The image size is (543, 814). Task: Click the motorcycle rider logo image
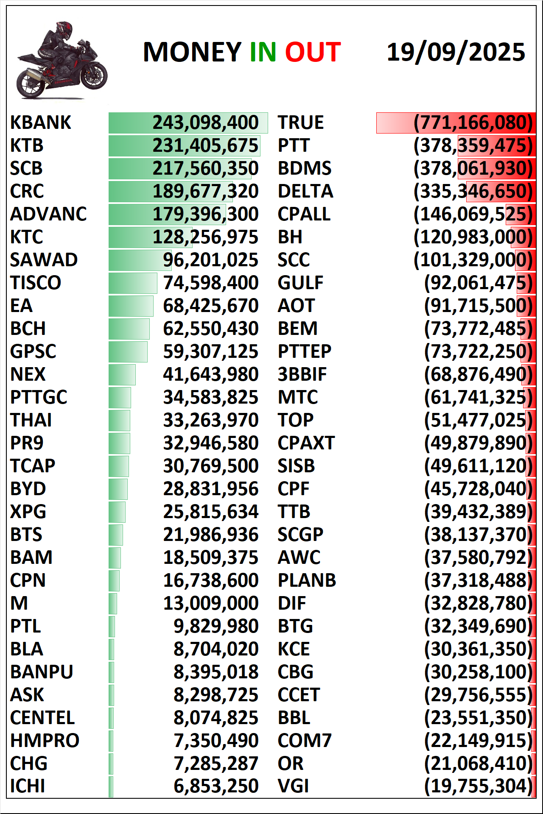tap(62, 61)
